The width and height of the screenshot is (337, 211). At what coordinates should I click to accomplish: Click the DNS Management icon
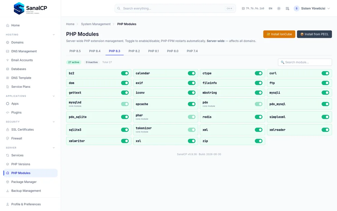pos(7,51)
